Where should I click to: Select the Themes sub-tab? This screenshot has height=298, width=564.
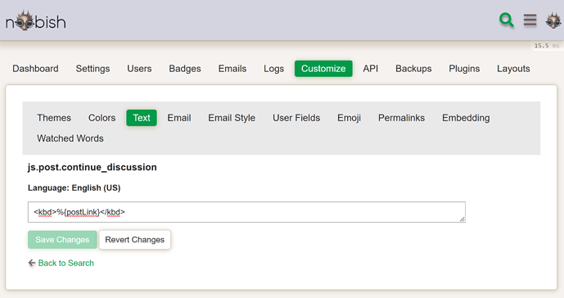(54, 118)
